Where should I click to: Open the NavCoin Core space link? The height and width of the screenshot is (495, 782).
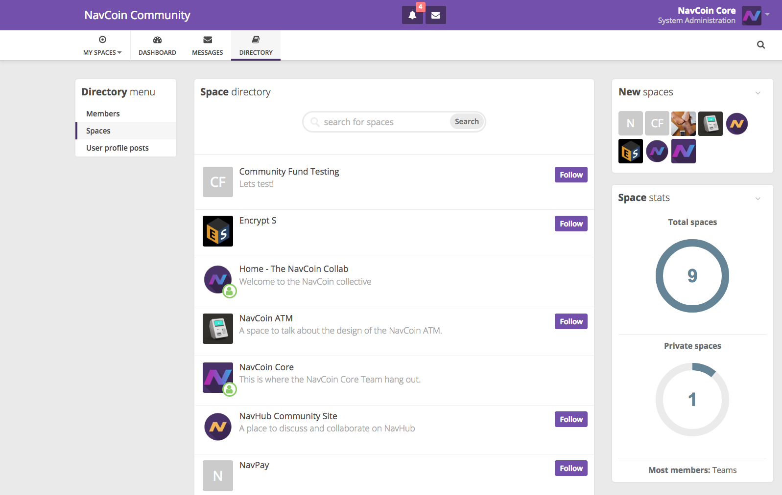(x=266, y=367)
